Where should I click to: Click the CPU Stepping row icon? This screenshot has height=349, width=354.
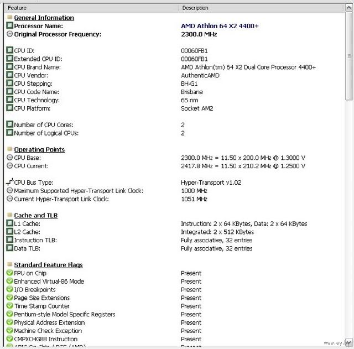pos(9,83)
